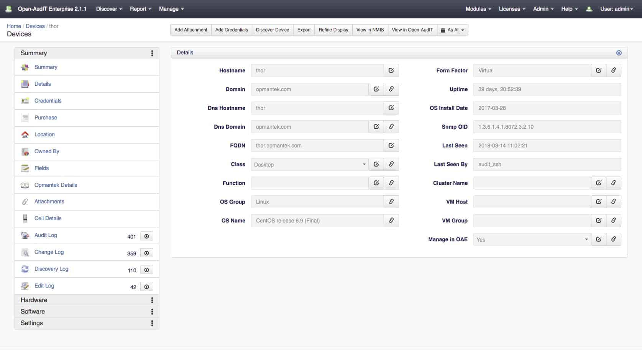The width and height of the screenshot is (642, 350).
Task: Go to the Devices breadcrumb link
Action: [x=35, y=26]
